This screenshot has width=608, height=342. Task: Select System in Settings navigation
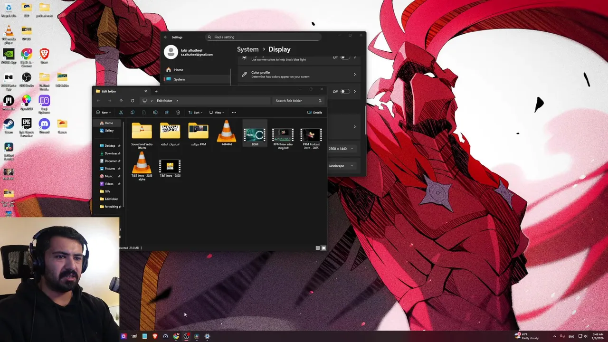pyautogui.click(x=196, y=79)
